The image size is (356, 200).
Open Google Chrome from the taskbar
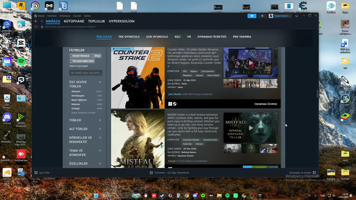187,196
